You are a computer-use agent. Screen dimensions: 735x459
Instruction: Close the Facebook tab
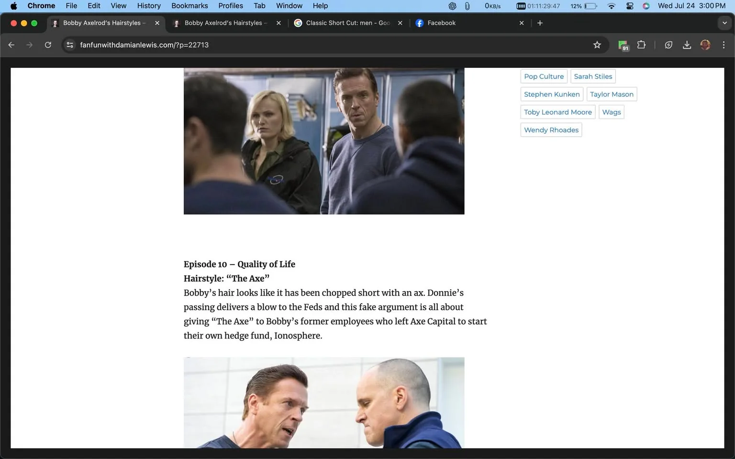click(x=522, y=23)
